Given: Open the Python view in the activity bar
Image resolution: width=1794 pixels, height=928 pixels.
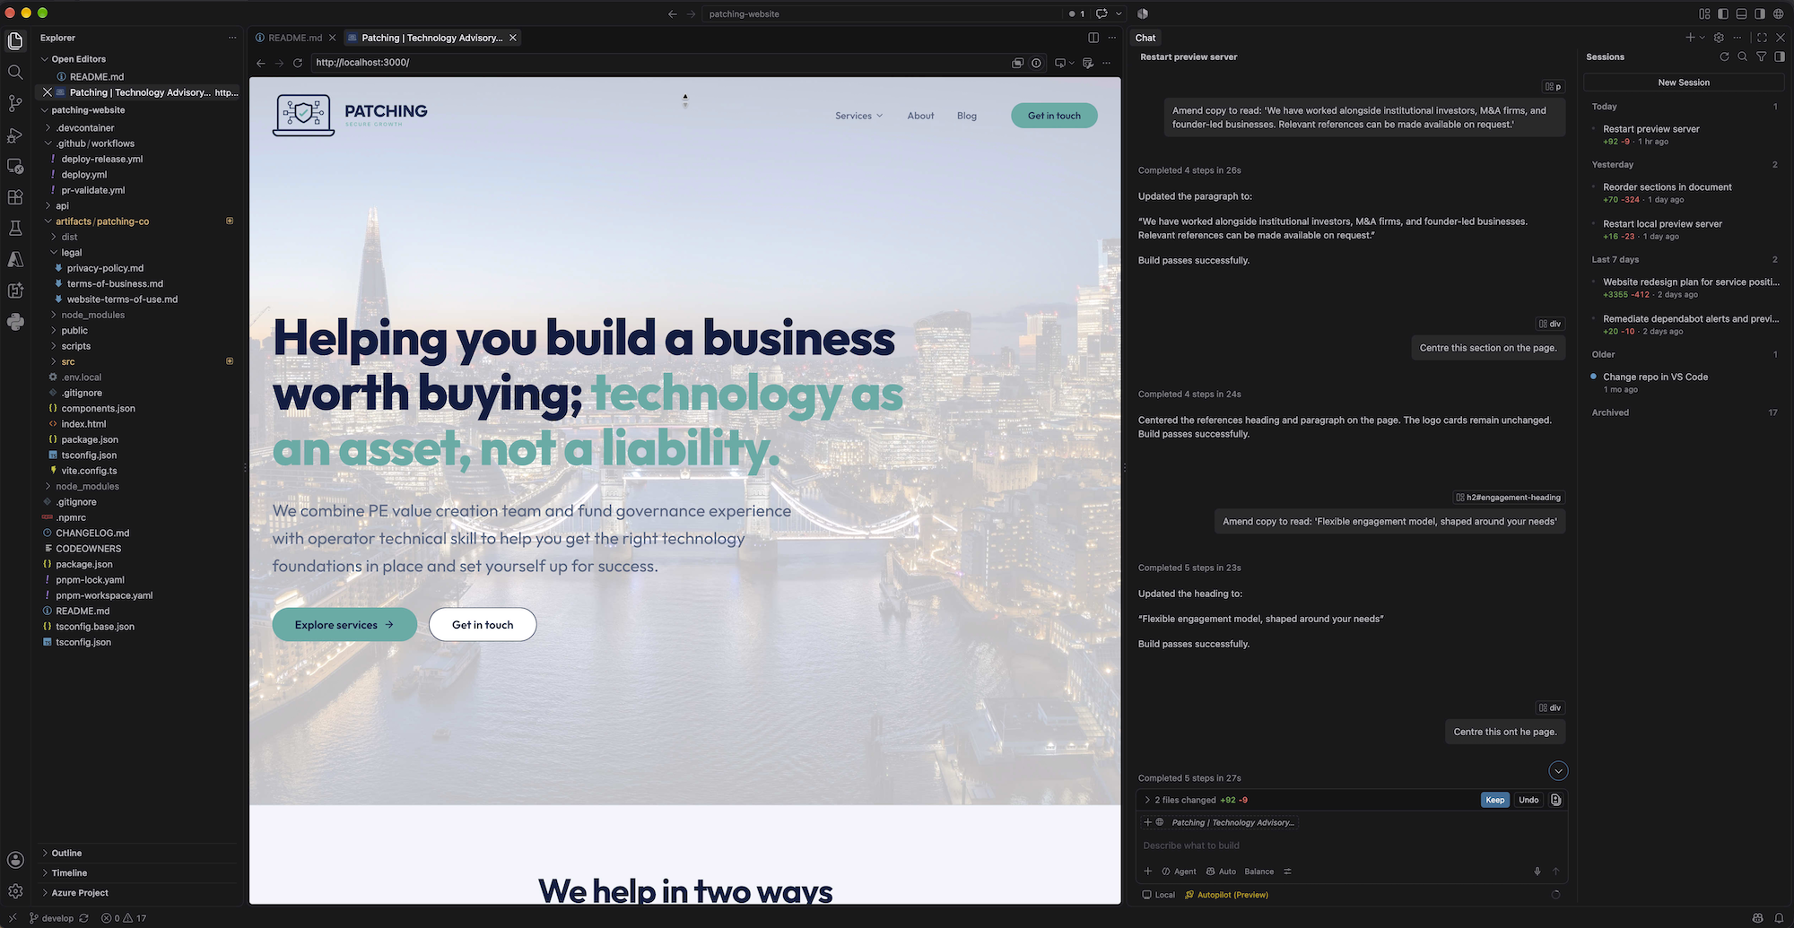Looking at the screenshot, I should 15,322.
